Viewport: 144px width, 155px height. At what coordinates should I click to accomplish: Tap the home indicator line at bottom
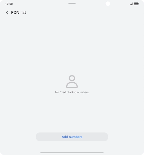(x=72, y=153)
